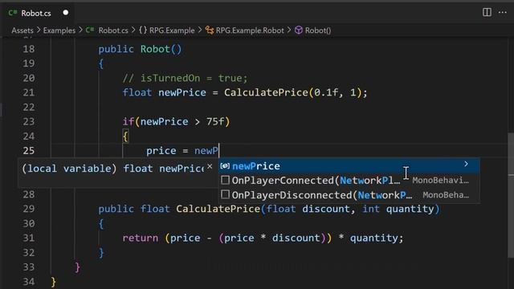Click 'float' type keyword on line 21
The height and width of the screenshot is (289, 514).
137,92
